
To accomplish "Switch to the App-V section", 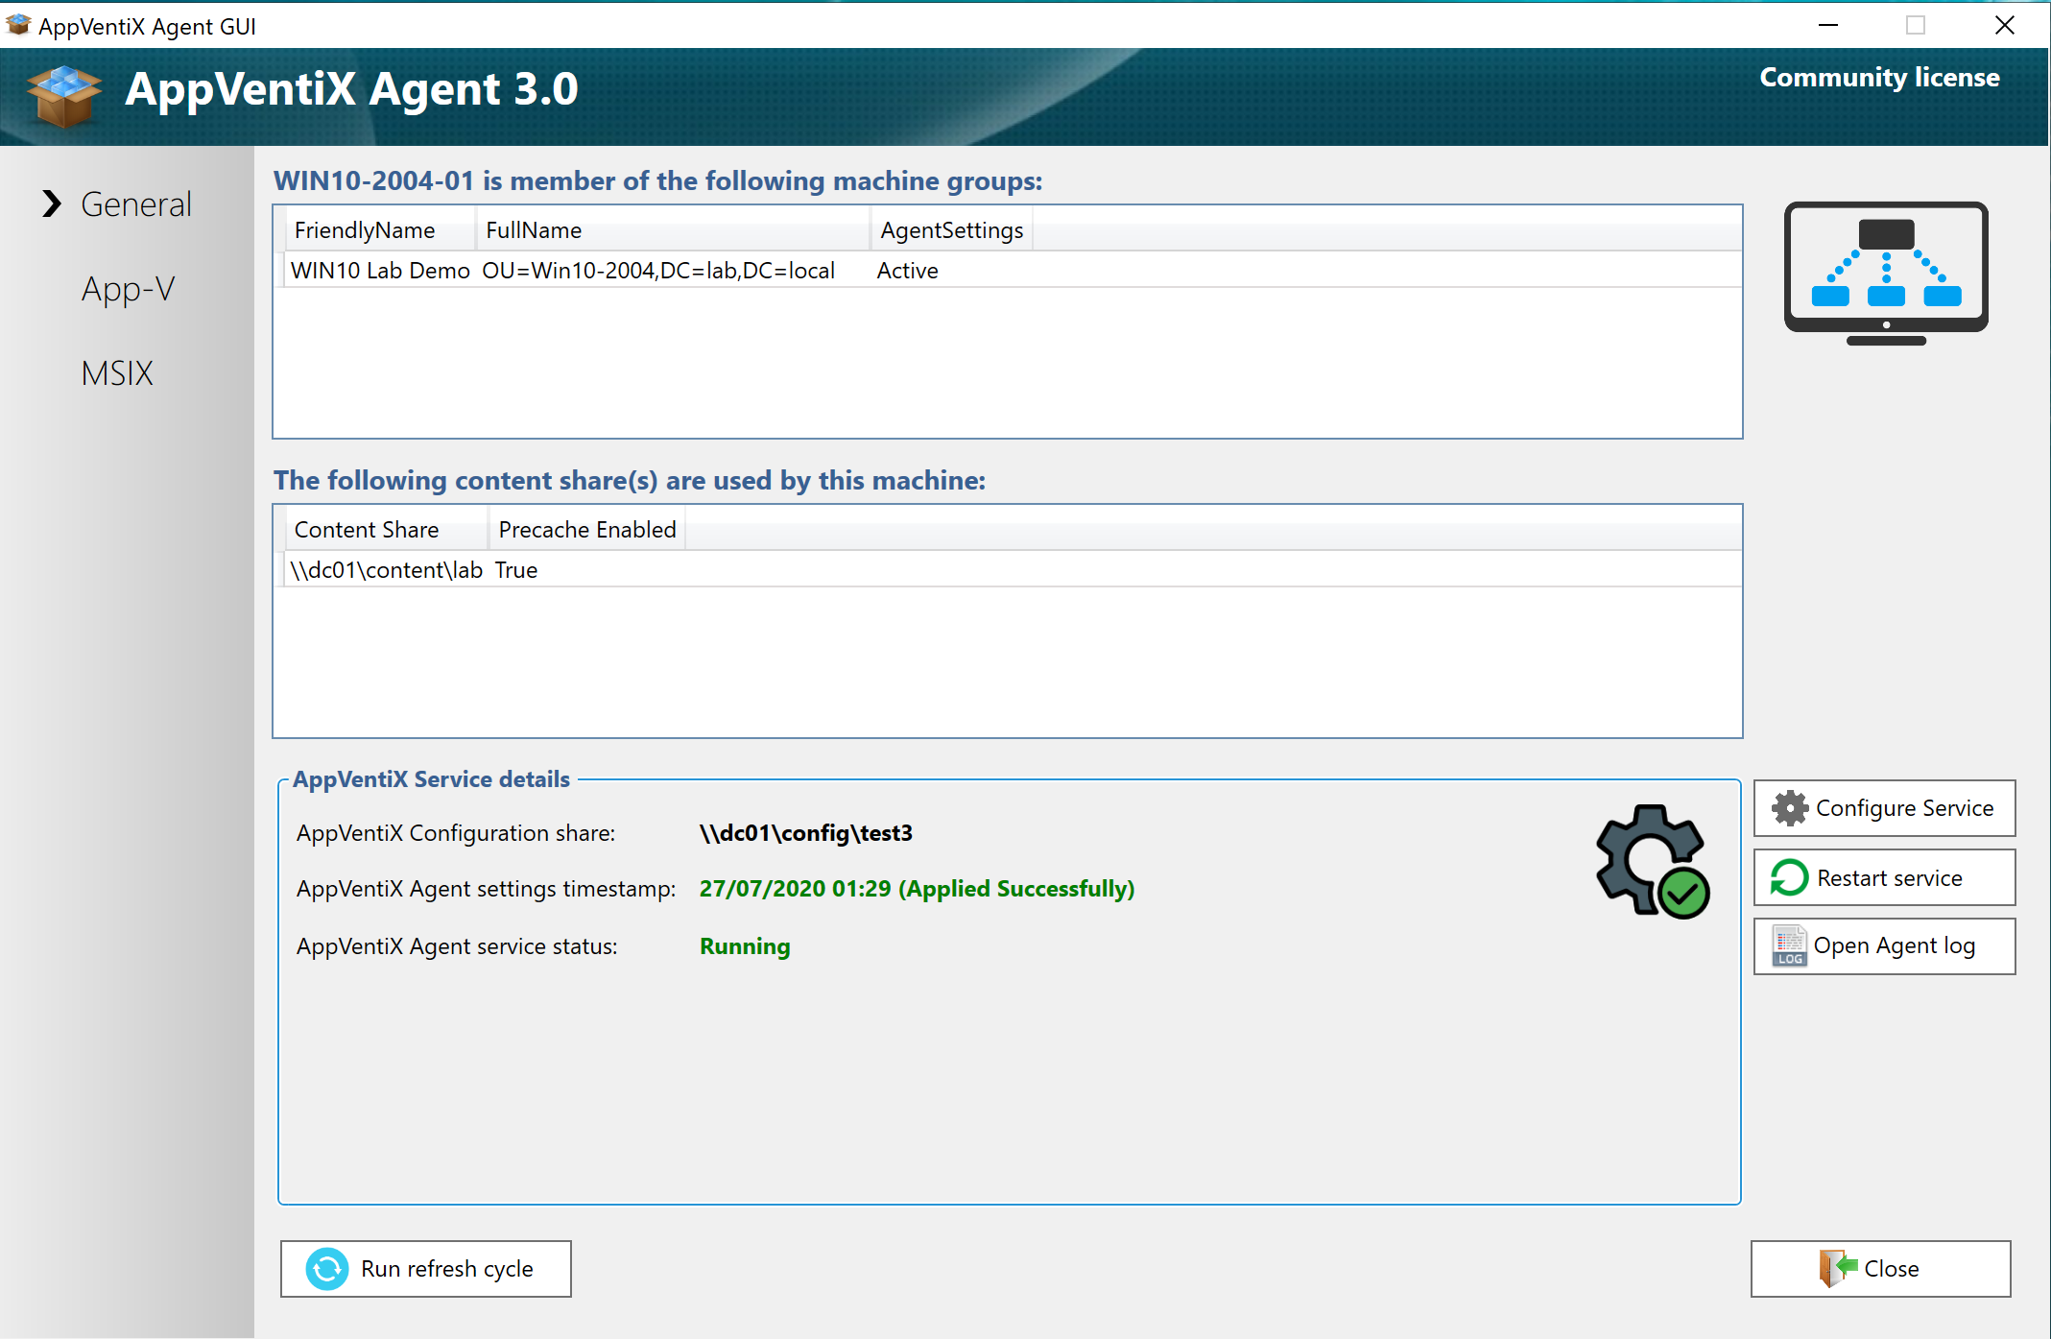I will point(128,289).
